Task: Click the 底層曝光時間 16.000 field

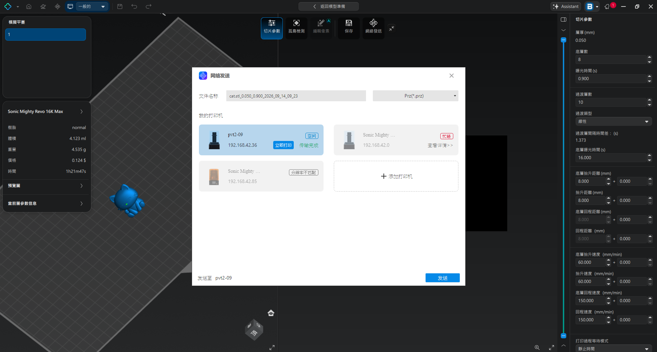Action: [611, 158]
